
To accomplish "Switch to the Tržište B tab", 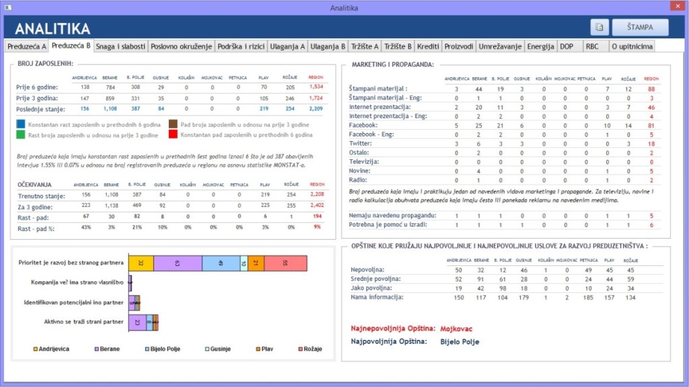I will pos(398,46).
